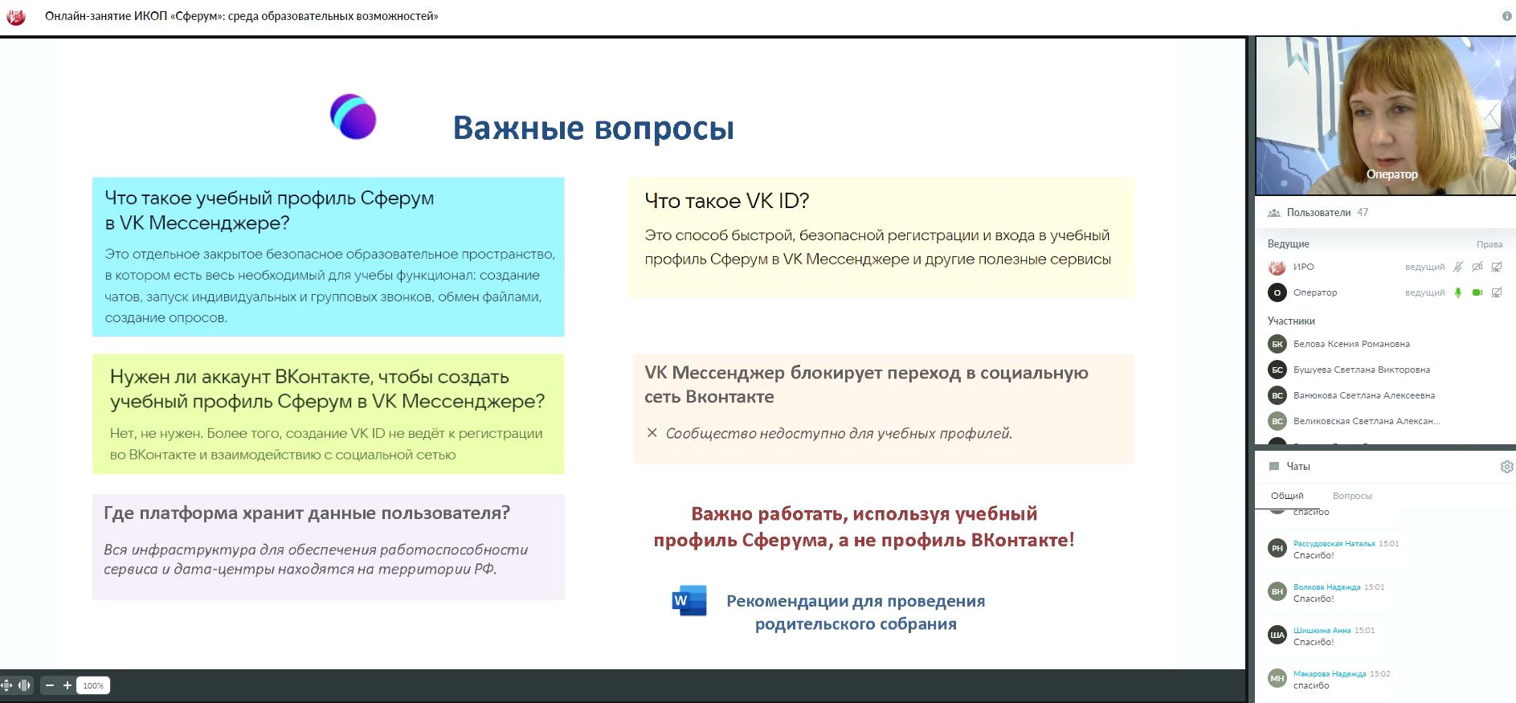
Task: Click ведущий role label for ИРО
Action: click(x=1424, y=267)
